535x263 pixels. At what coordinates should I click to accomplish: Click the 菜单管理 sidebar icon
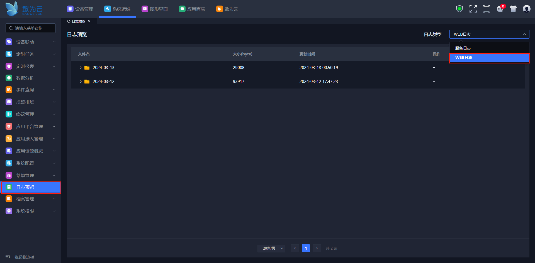pos(9,175)
